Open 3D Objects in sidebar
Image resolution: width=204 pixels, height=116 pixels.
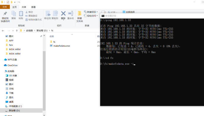pyautogui.click(x=11, y=76)
